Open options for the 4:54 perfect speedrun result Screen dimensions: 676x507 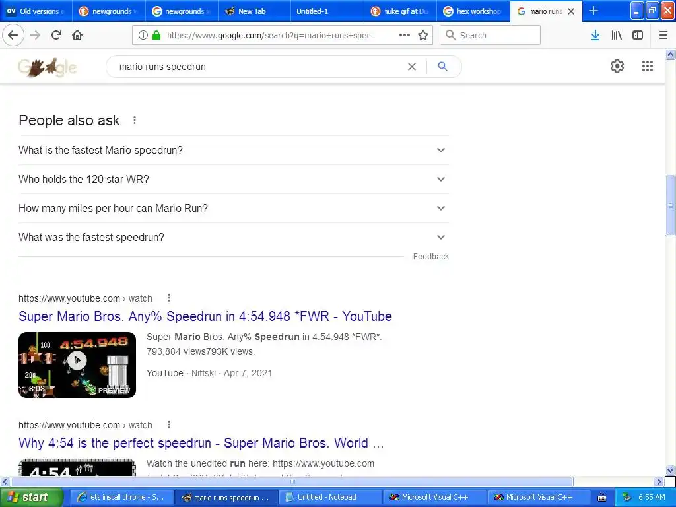coord(168,424)
